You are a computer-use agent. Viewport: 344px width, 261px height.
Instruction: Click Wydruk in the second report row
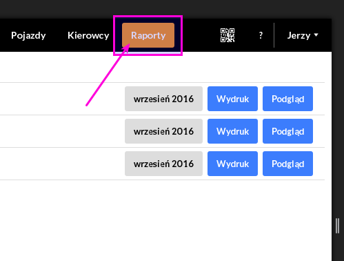[232, 131]
